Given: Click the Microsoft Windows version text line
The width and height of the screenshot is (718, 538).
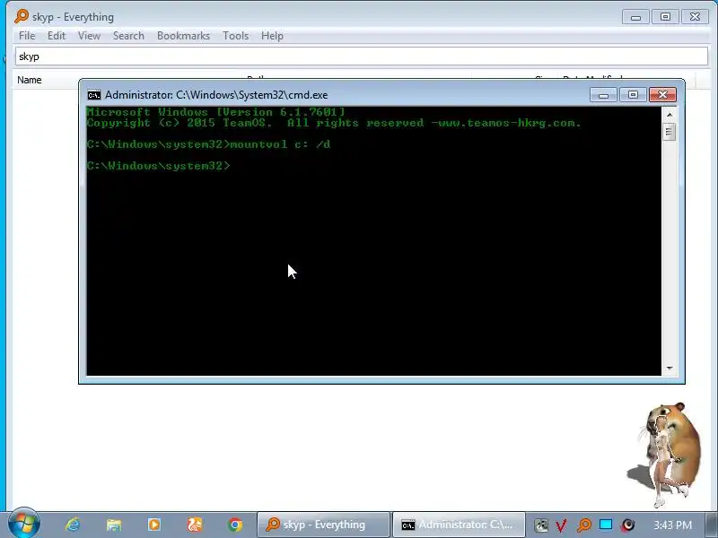Looking at the screenshot, I should [215, 112].
